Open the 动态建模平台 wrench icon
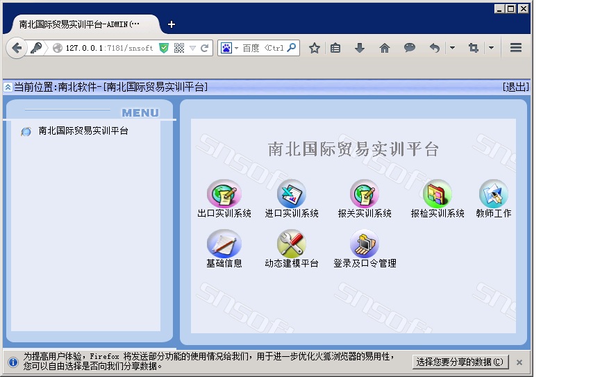Screen dimensions: 600x377 pyautogui.click(x=291, y=244)
